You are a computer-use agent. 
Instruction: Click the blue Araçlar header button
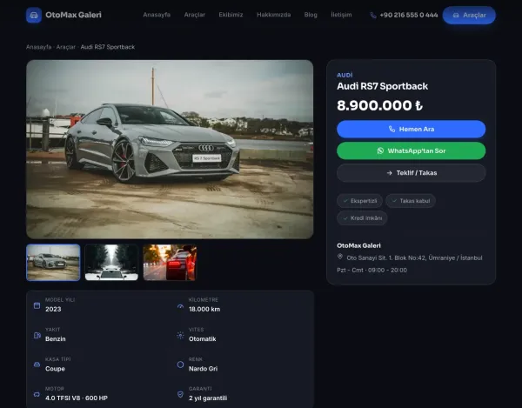[469, 16]
